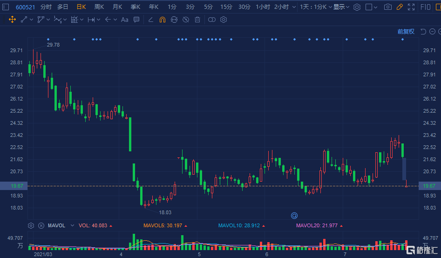This screenshot has height=258, width=441.
Task: Open the F10 company info
Action: [425, 7]
